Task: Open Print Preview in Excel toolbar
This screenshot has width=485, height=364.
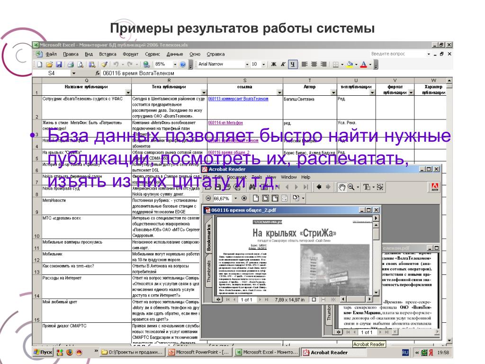Action: click(80, 64)
